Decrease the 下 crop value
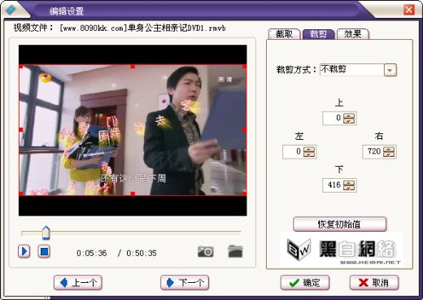The width and height of the screenshot is (423, 300). point(349,188)
